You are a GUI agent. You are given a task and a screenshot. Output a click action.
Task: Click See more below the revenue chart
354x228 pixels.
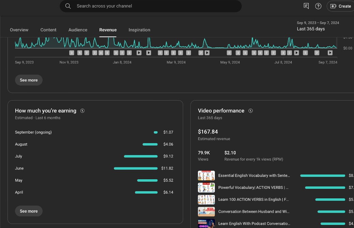click(29, 80)
